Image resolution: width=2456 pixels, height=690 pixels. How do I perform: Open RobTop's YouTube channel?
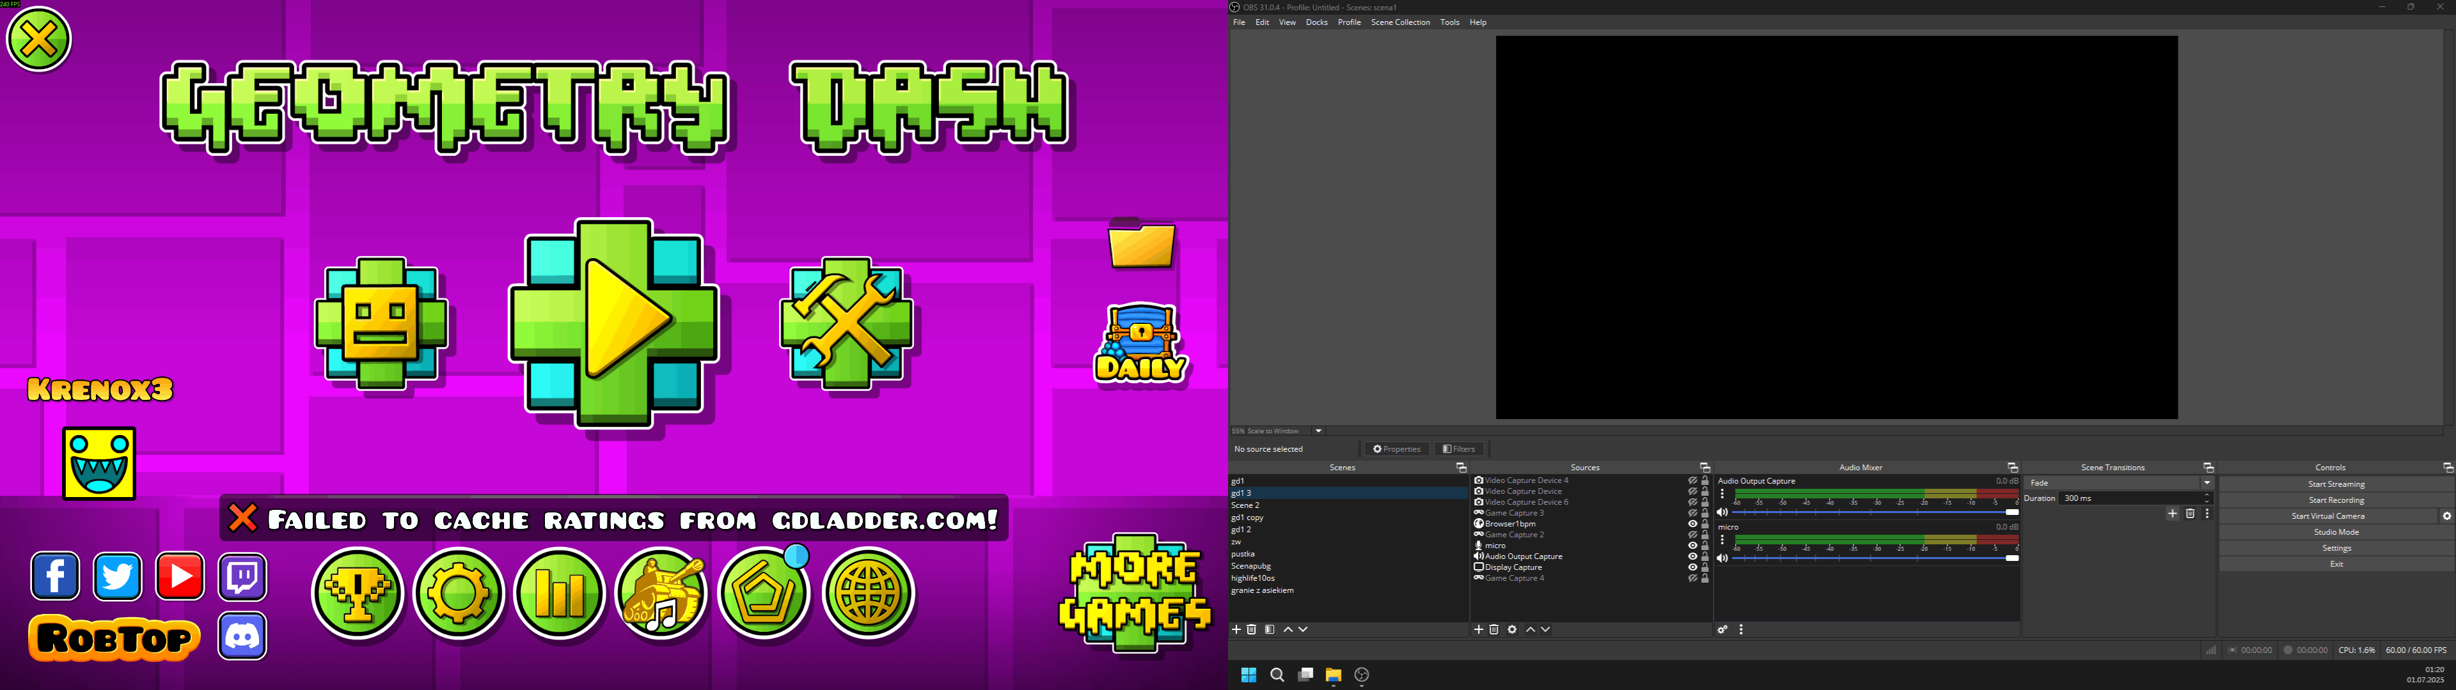(180, 576)
